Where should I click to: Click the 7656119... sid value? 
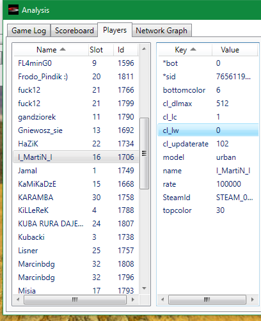(233, 77)
